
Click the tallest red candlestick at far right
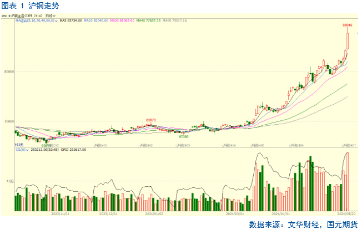(348, 41)
